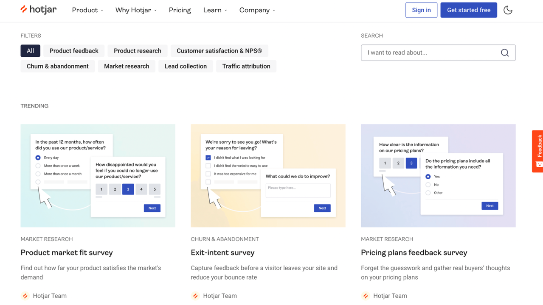Image resolution: width=543 pixels, height=305 pixels.
Task: Click Get started free
Action: [x=469, y=10]
